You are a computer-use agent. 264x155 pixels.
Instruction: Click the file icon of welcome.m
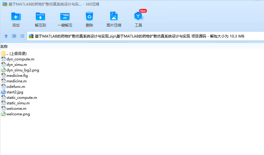tap(3, 108)
